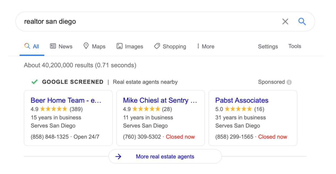Clear the search box with X icon
The width and height of the screenshot is (336, 174).
(x=285, y=22)
